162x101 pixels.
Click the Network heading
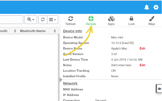(70, 83)
